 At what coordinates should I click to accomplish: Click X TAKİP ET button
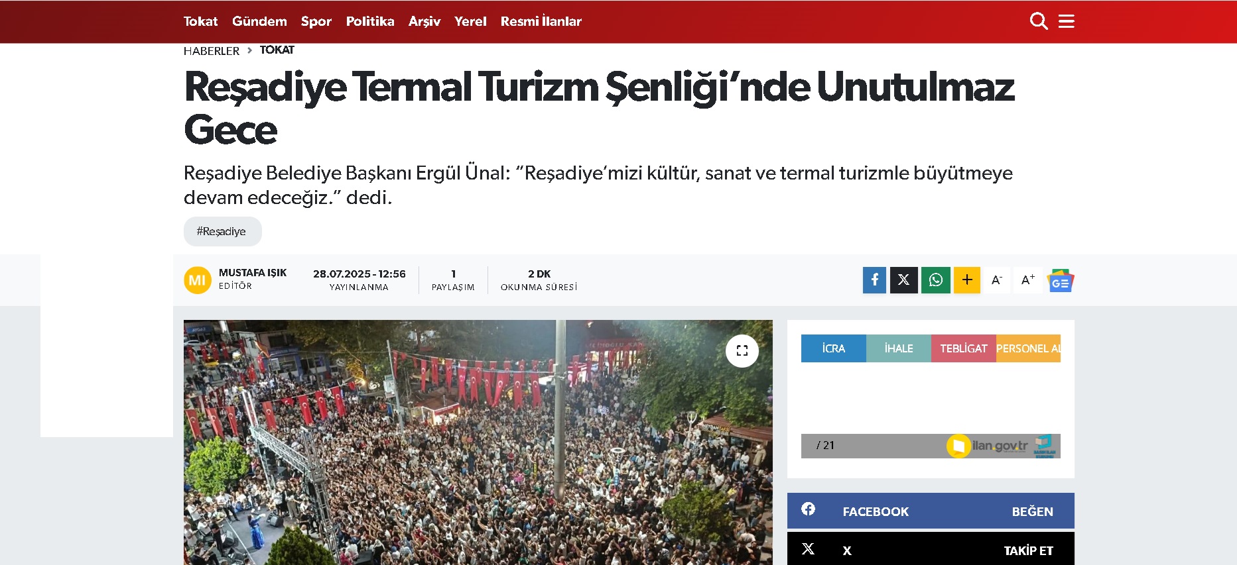pyautogui.click(x=1028, y=550)
